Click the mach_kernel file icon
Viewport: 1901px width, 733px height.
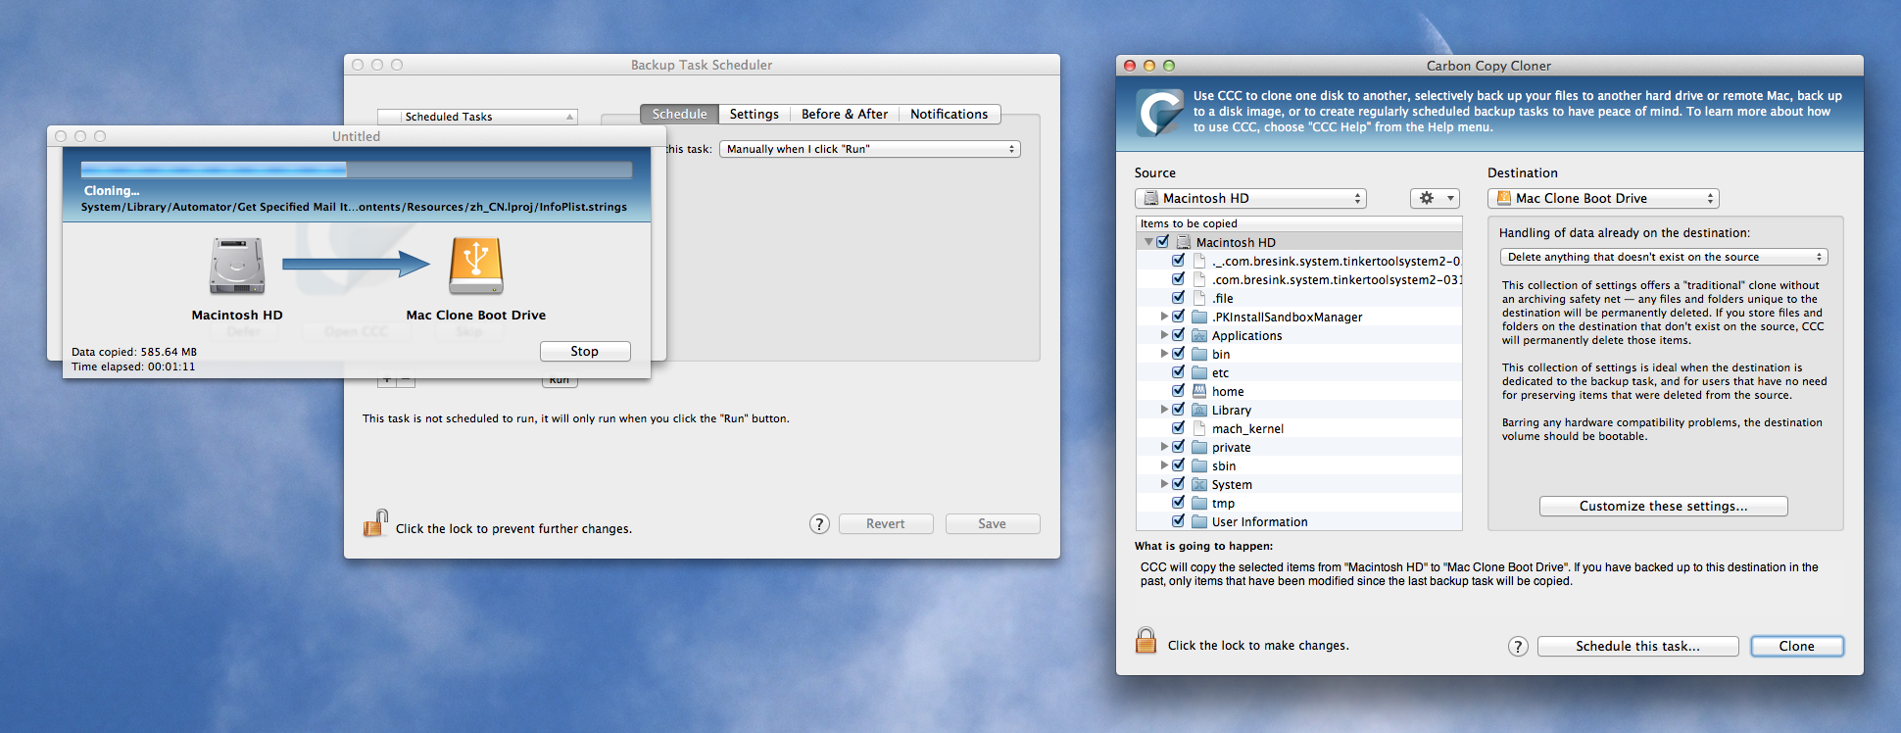[x=1199, y=428]
